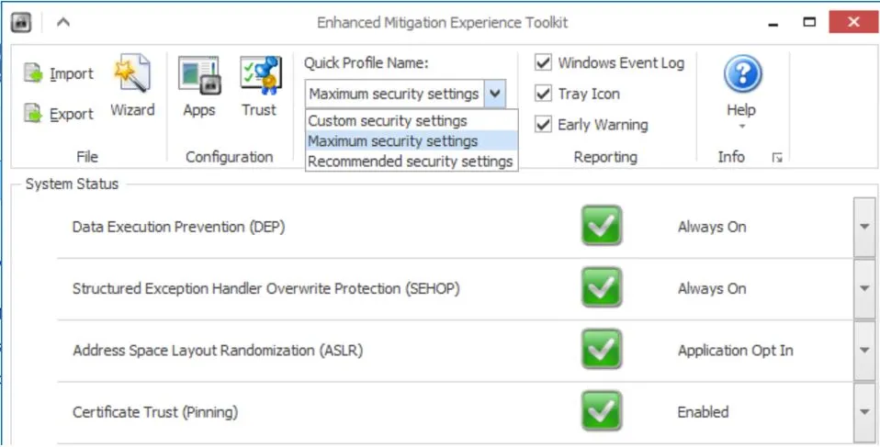Expand the Quick Profile Name combo box
This screenshot has width=880, height=447.
[x=495, y=94]
